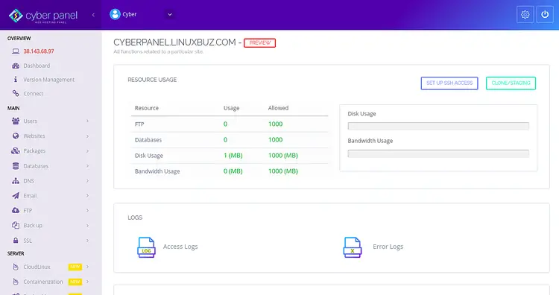Screen dimensions: 559x295
Task: Collapse sidebar with the left chevron
Action: coord(93,15)
